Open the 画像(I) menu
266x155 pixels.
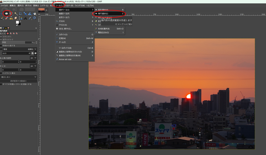click(x=36, y=6)
